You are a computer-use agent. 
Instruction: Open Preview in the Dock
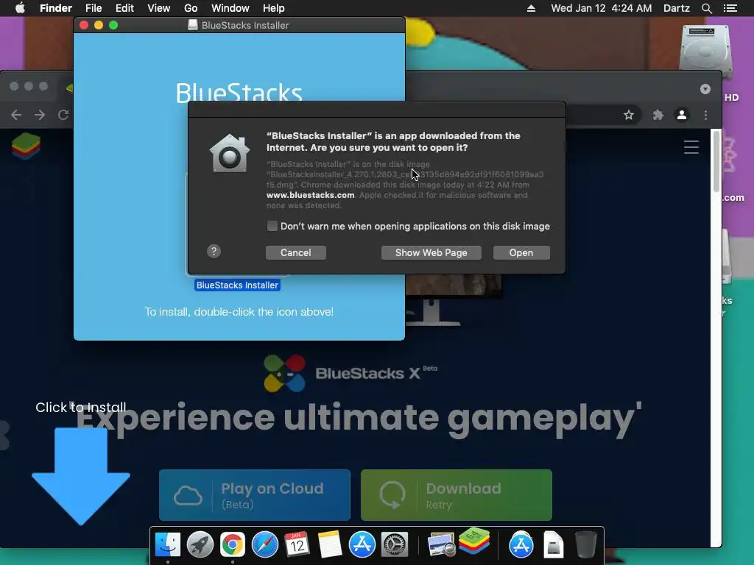(441, 545)
